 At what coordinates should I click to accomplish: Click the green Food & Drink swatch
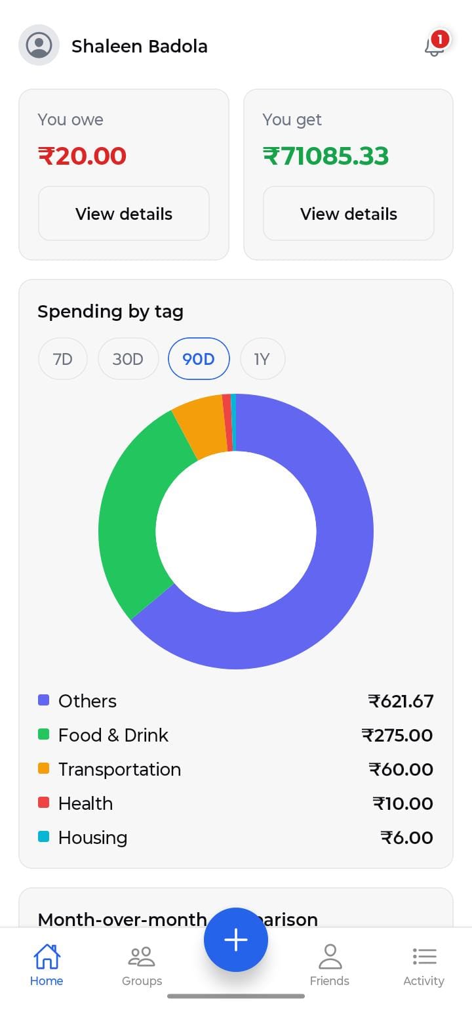[x=44, y=734]
